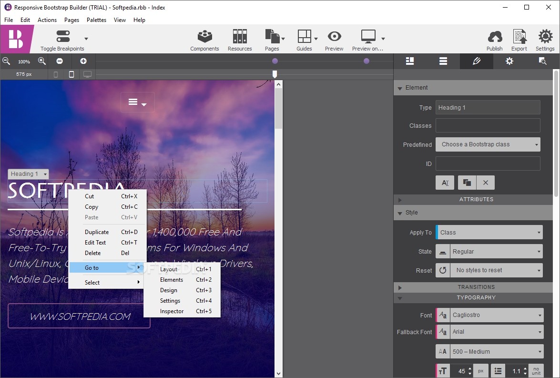
Task: Open the panel Settings gear tab
Action: point(509,61)
